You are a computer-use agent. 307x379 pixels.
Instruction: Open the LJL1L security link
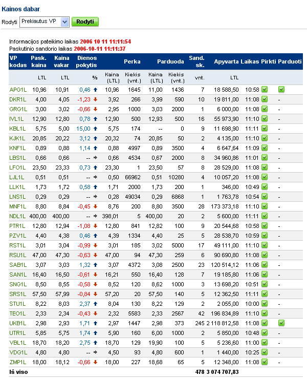pos(17,177)
